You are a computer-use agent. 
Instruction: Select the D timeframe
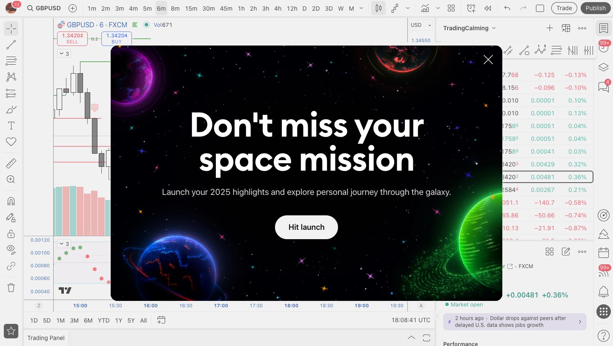pos(304,8)
